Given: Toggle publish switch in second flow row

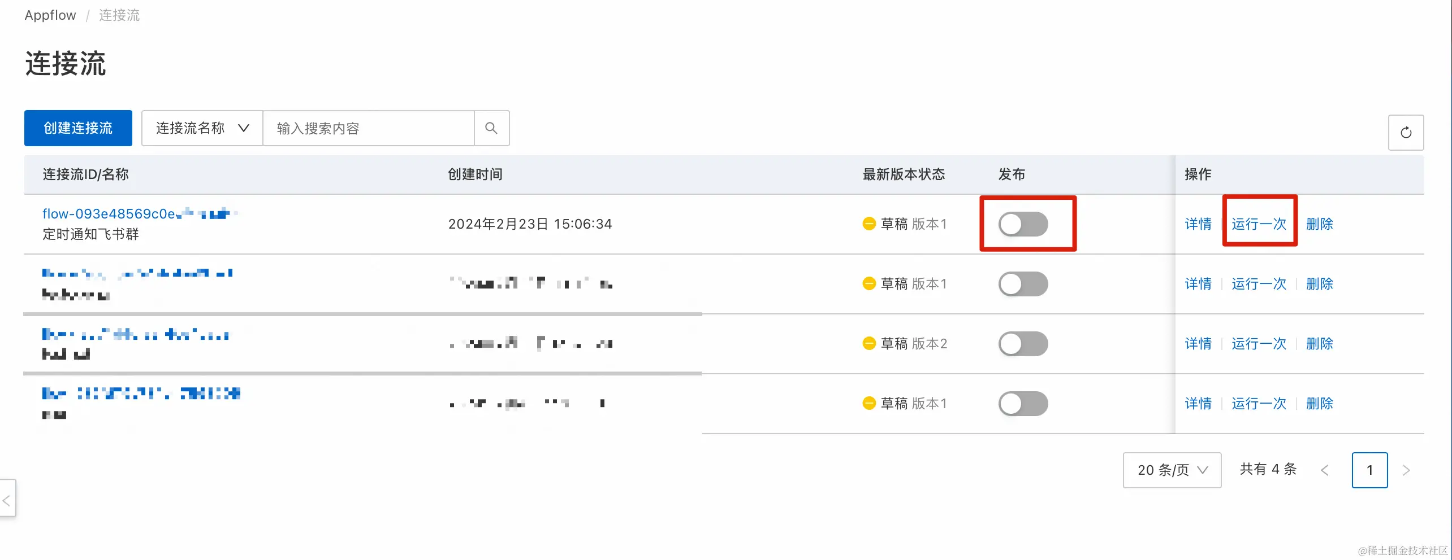Looking at the screenshot, I should click(x=1023, y=284).
